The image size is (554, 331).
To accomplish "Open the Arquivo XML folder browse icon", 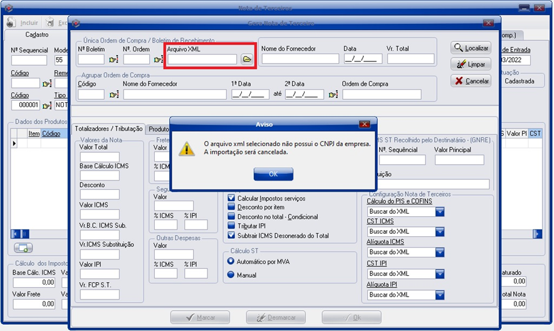I will click(x=247, y=60).
